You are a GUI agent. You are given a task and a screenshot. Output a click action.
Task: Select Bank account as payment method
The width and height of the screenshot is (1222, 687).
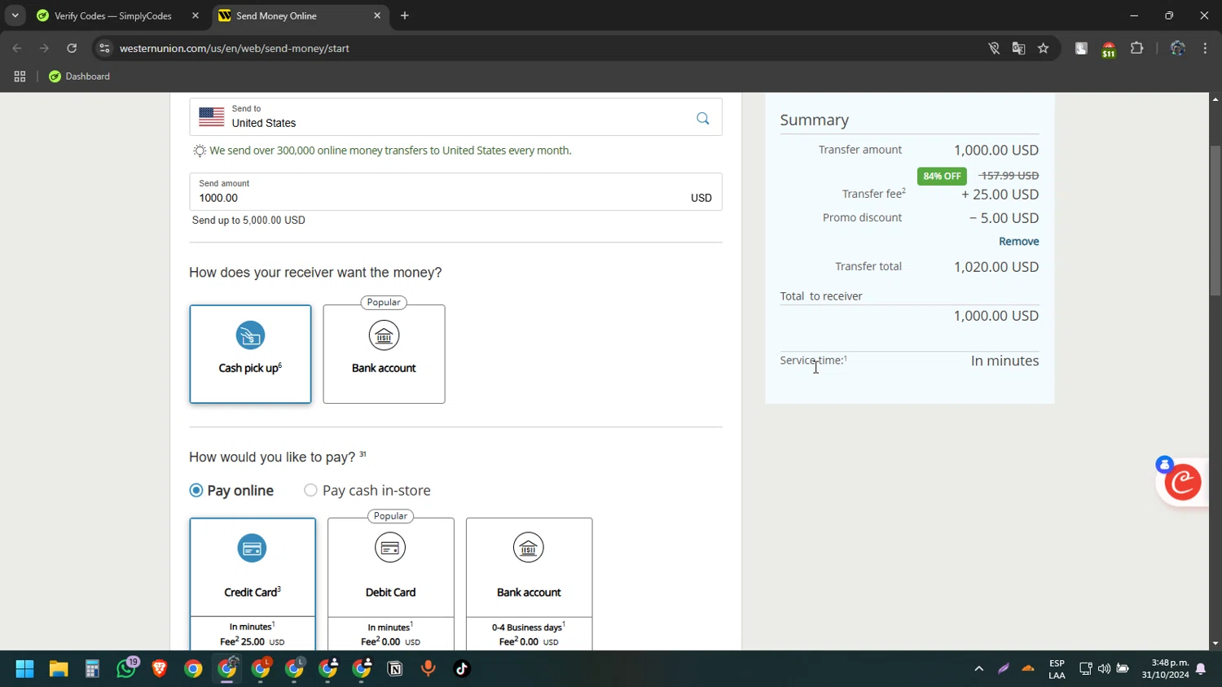tap(530, 584)
